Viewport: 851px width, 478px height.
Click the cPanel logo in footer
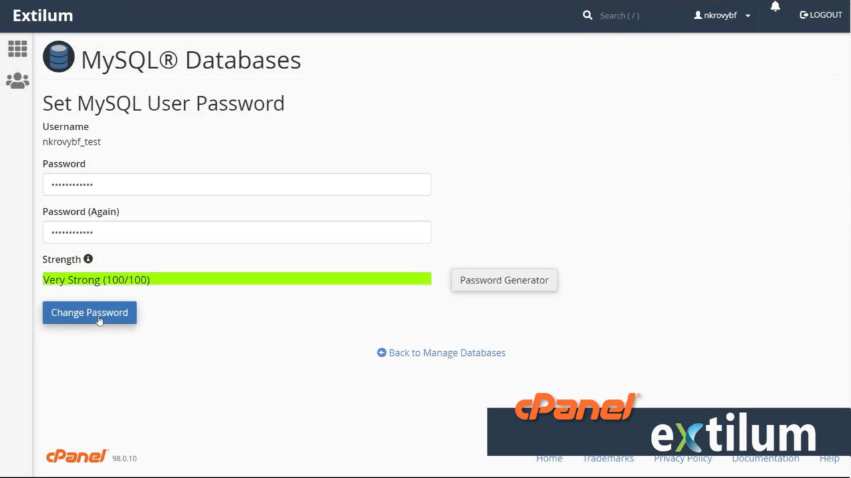76,456
